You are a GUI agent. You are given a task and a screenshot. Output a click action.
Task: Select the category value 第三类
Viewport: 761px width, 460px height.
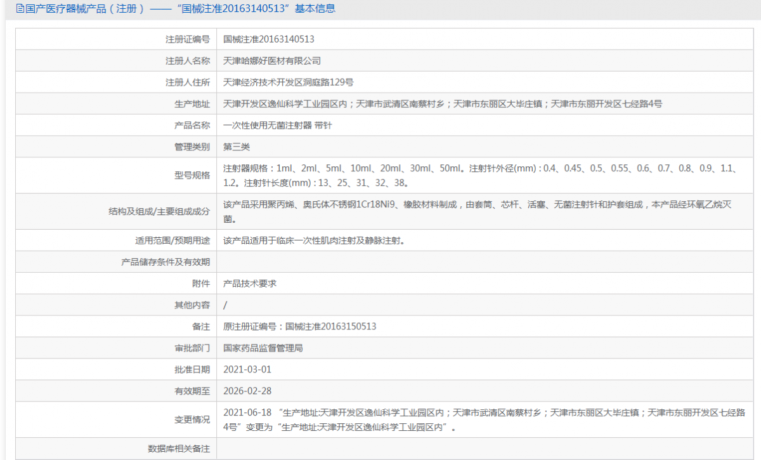tap(237, 147)
